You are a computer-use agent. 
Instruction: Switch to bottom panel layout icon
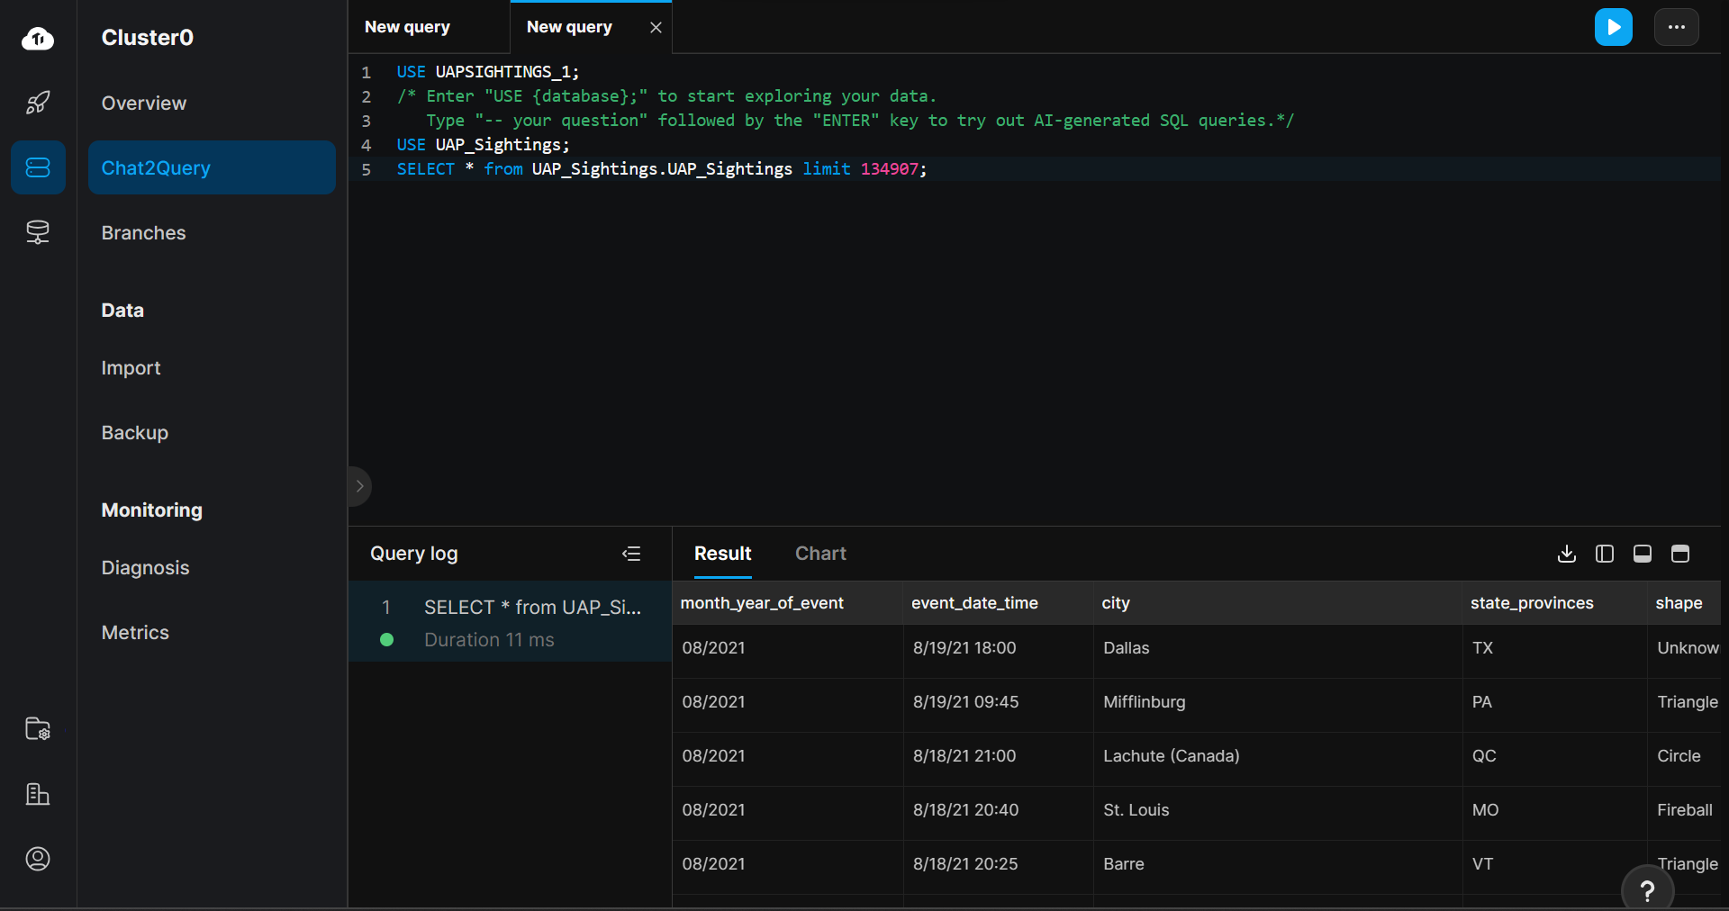(x=1643, y=554)
